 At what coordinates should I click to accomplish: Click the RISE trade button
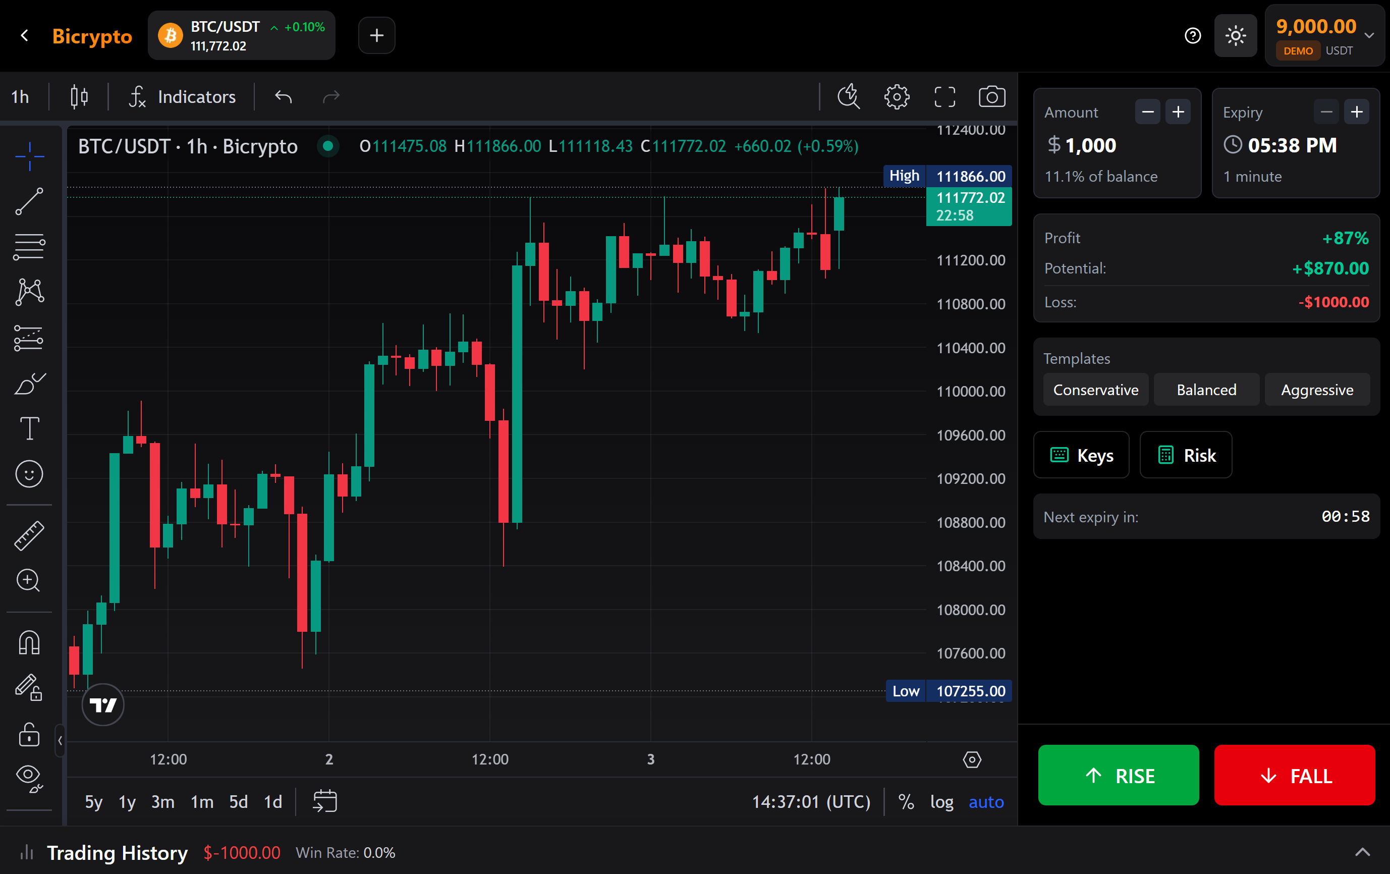[x=1118, y=775]
